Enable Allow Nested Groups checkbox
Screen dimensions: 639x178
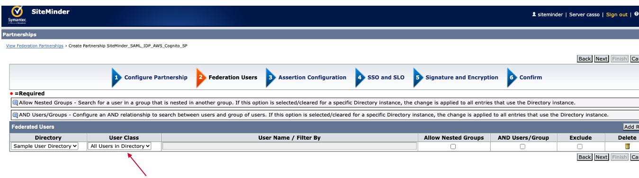tap(453, 147)
